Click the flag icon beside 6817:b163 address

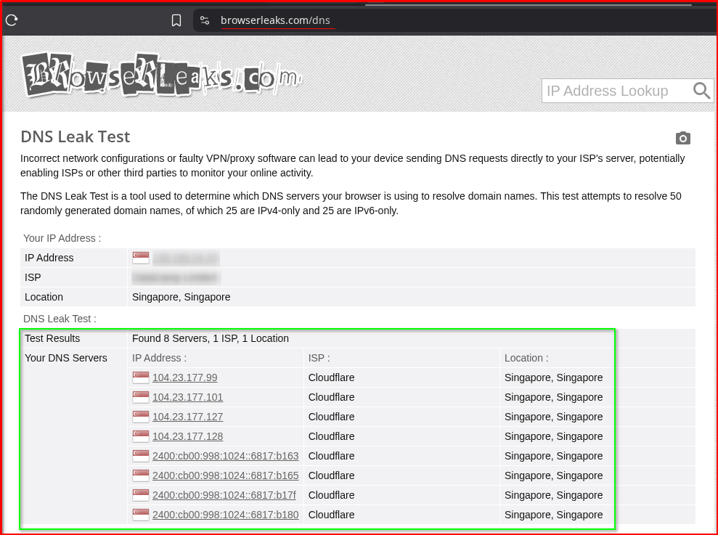point(141,456)
